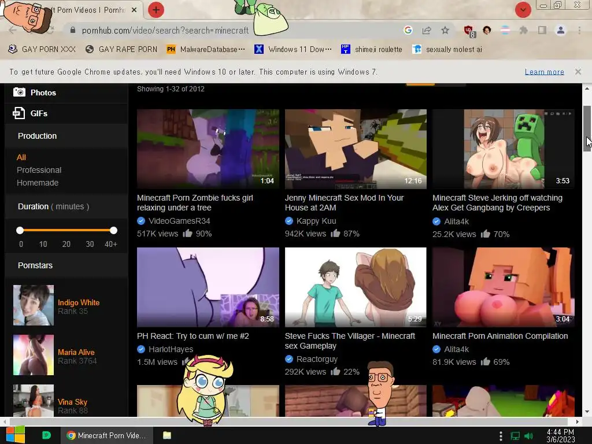Viewport: 592px width, 444px height.
Task: Click the round avatar extension icon in toolbar
Action: tap(487, 30)
